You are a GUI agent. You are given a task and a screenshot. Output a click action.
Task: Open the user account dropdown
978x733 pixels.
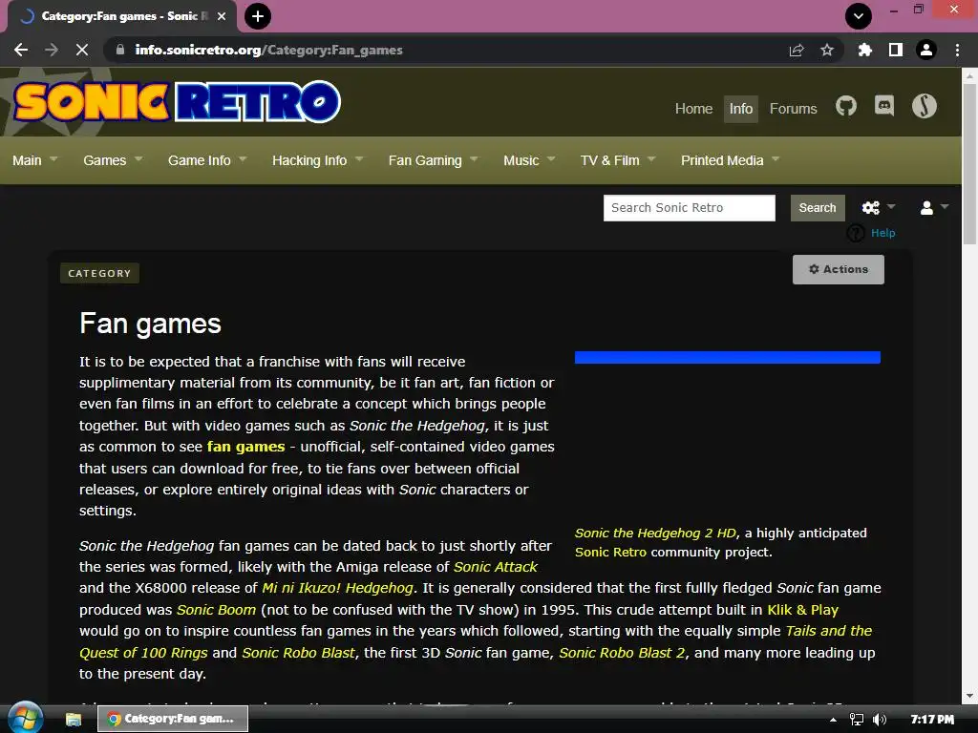tap(934, 207)
